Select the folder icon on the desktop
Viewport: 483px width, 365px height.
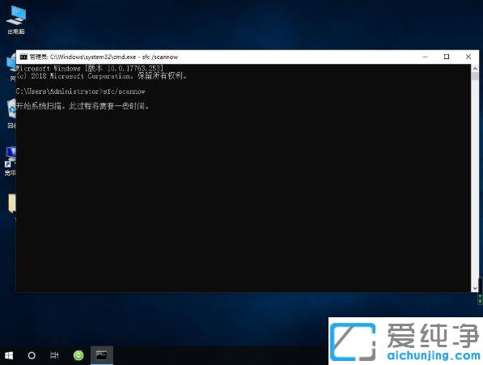[x=11, y=203]
